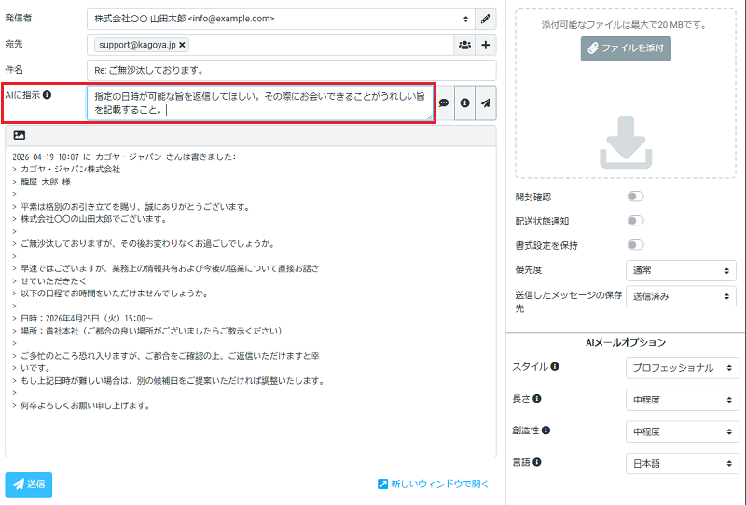Click AIメールオプション heading
The width and height of the screenshot is (746, 505).
click(x=625, y=342)
